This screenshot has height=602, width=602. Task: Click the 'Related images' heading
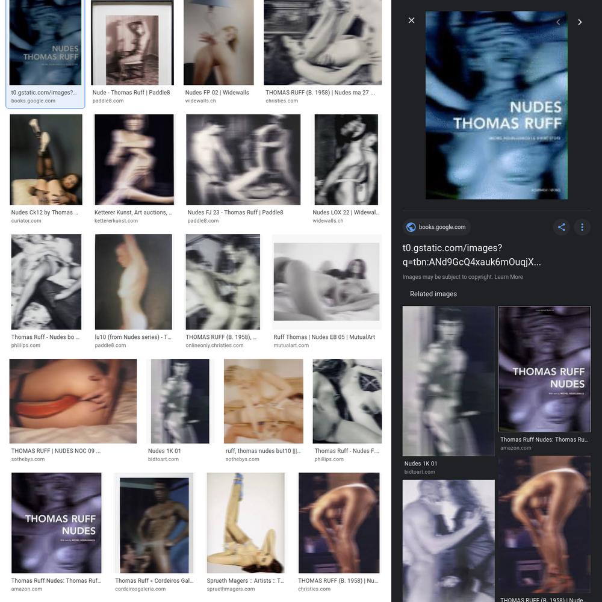coord(433,294)
